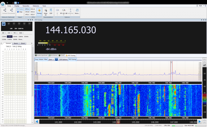Open the Display ribbon tab
This screenshot has height=127, width=207.
[x=17, y=6]
